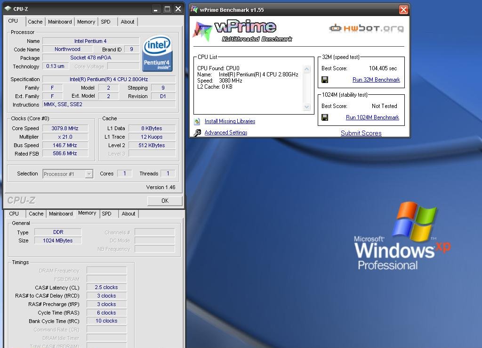
Task: Click the Multiplier value x 21.0
Action: (x=65, y=137)
